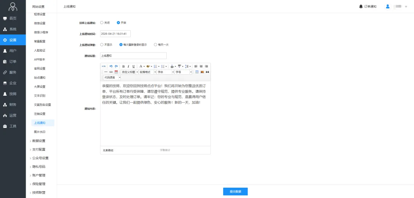Apply underline formatting in the editor

[133, 66]
